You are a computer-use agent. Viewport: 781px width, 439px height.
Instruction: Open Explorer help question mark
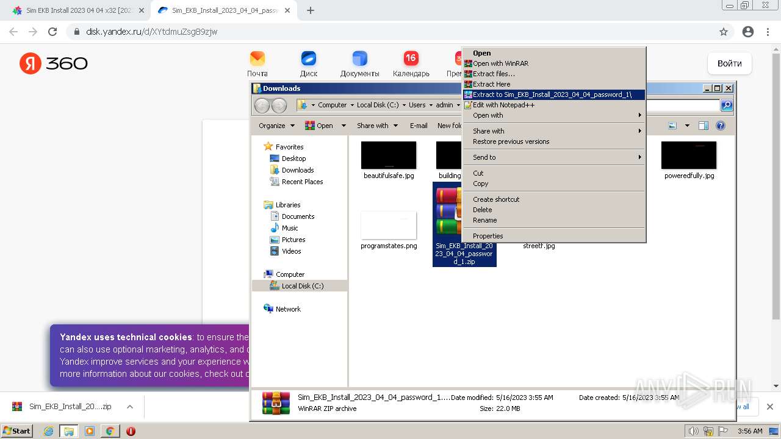pos(721,126)
